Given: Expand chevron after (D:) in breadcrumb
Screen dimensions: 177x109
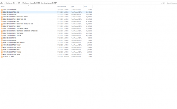Looking at the screenshot, I should pos(4,3).
